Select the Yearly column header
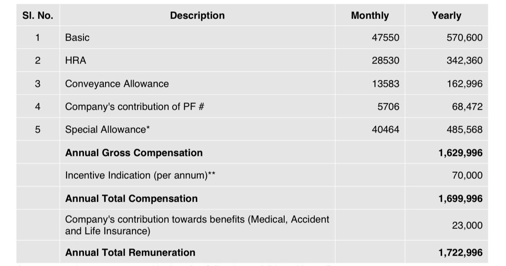 click(x=446, y=16)
